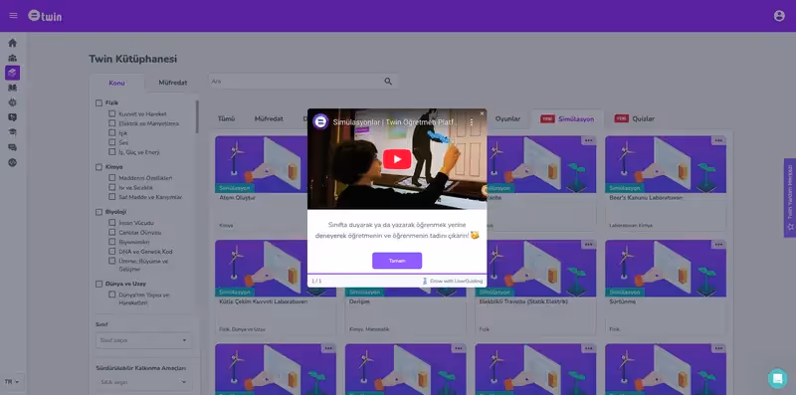
Task: Open three-dot menu on card below Derişim
Action: coord(459,349)
